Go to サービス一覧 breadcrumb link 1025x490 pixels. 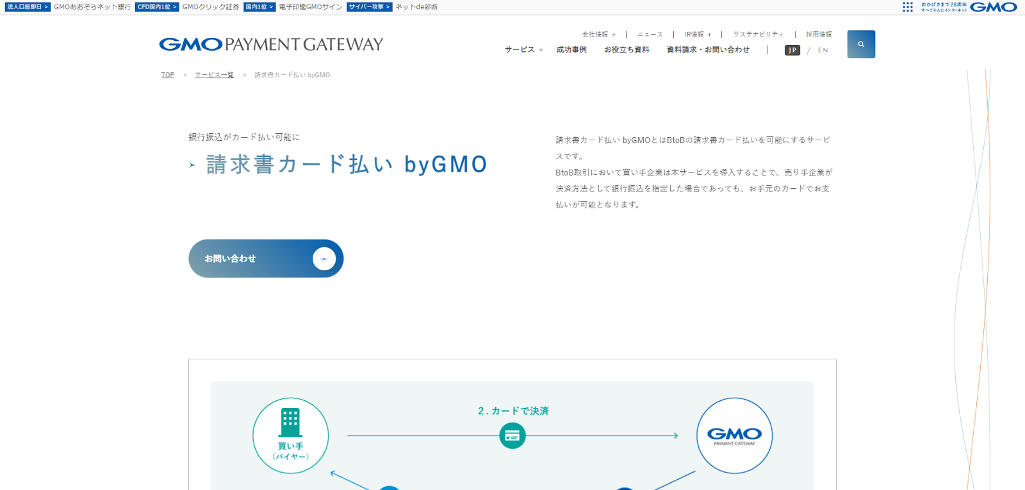pos(214,75)
